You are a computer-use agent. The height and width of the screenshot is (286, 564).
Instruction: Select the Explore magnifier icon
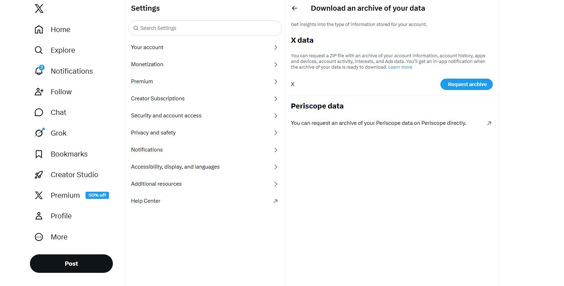(x=39, y=50)
